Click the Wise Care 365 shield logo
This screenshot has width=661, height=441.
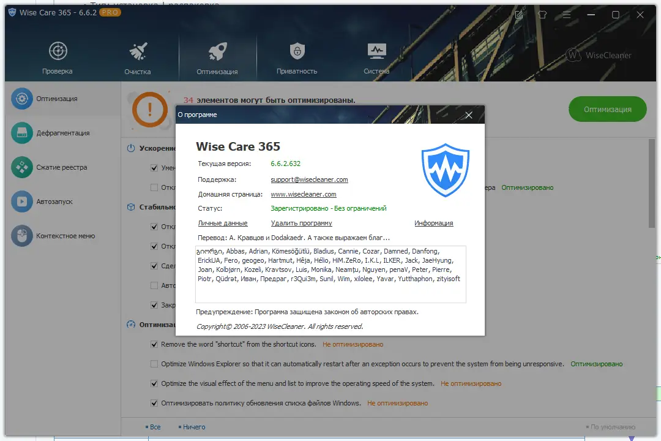[445, 170]
